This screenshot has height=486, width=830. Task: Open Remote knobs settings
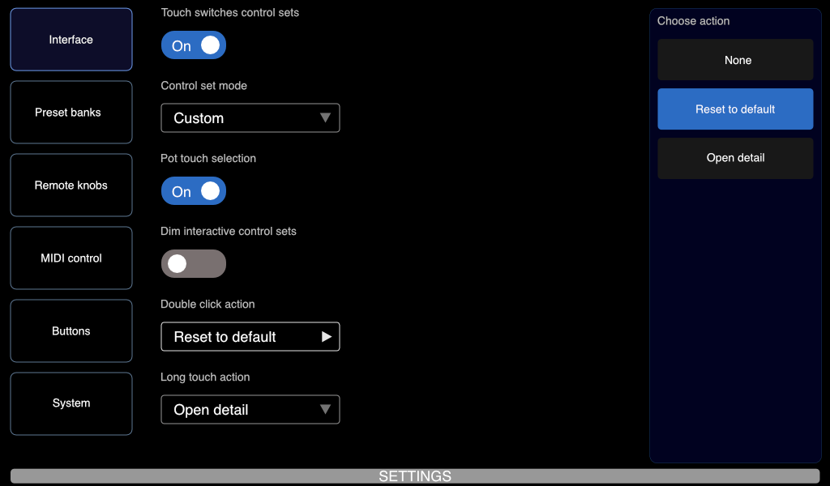[x=71, y=185]
